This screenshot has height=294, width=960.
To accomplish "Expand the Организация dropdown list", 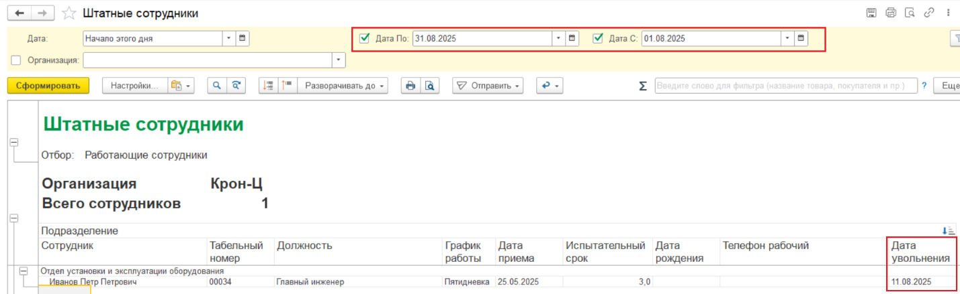I will 339,60.
